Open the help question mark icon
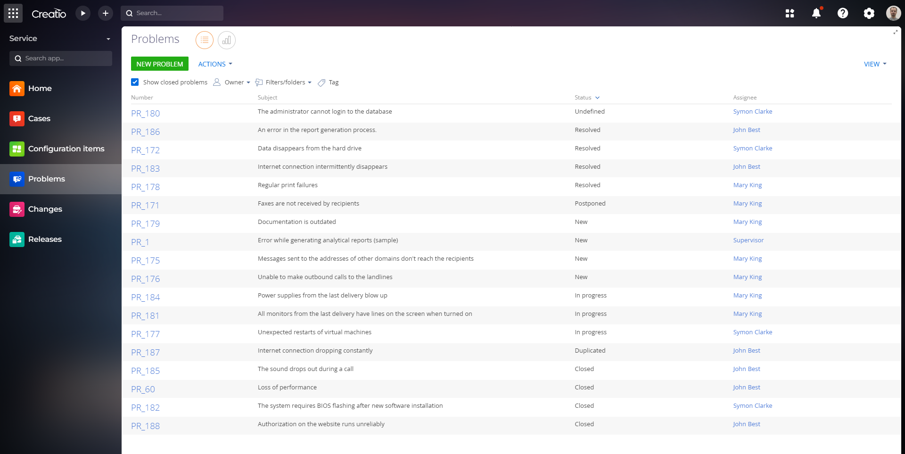Viewport: 905px width, 454px height. [x=843, y=13]
